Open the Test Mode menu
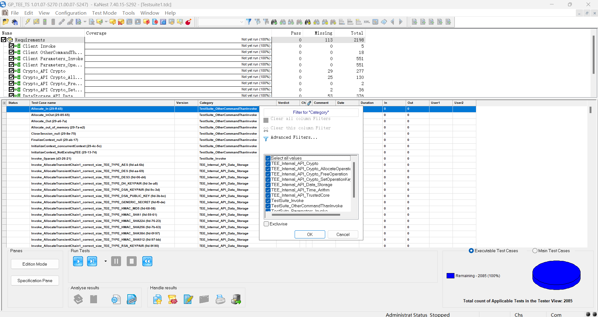This screenshot has height=317, width=598. [x=104, y=13]
